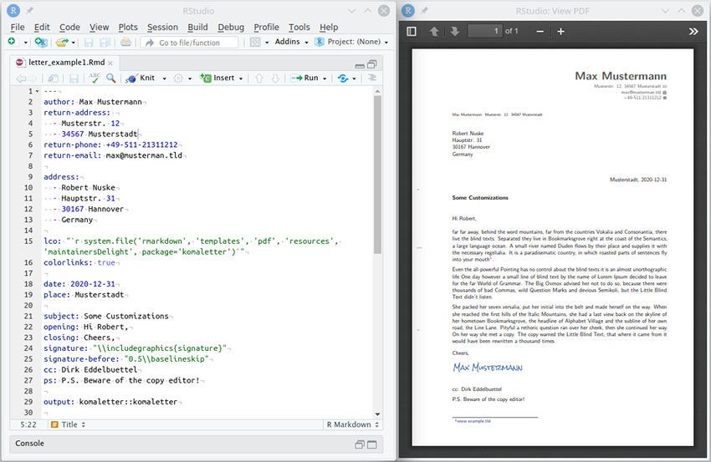Open PDF viewer tools chevron menu
Screen dimensions: 711x462
click(693, 32)
